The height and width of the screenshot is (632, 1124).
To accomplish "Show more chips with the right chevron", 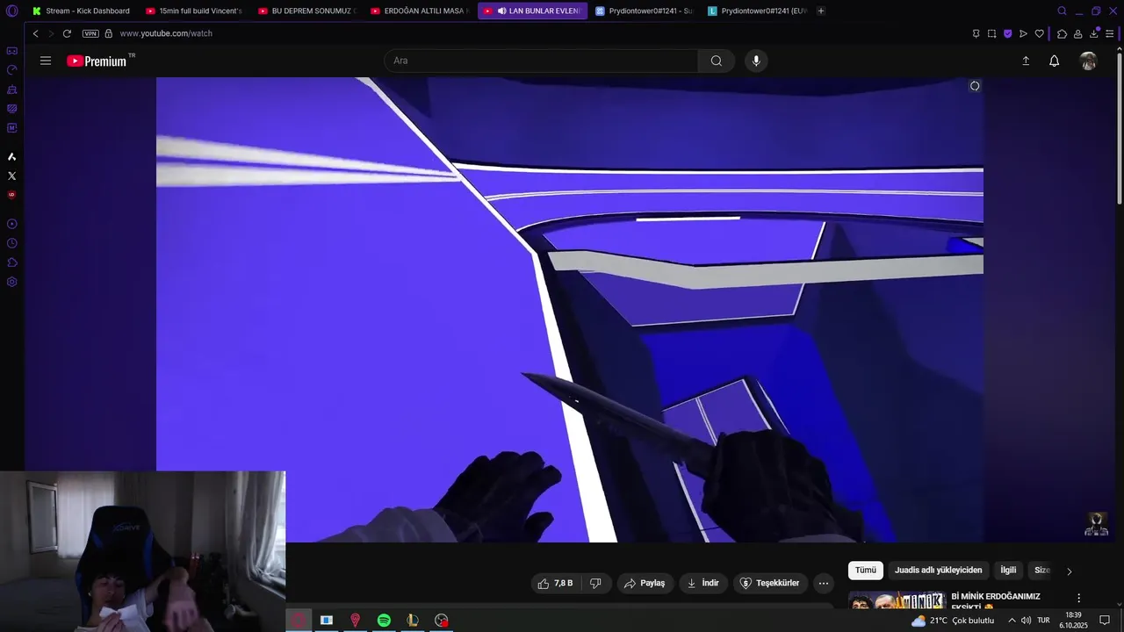I will tap(1069, 571).
